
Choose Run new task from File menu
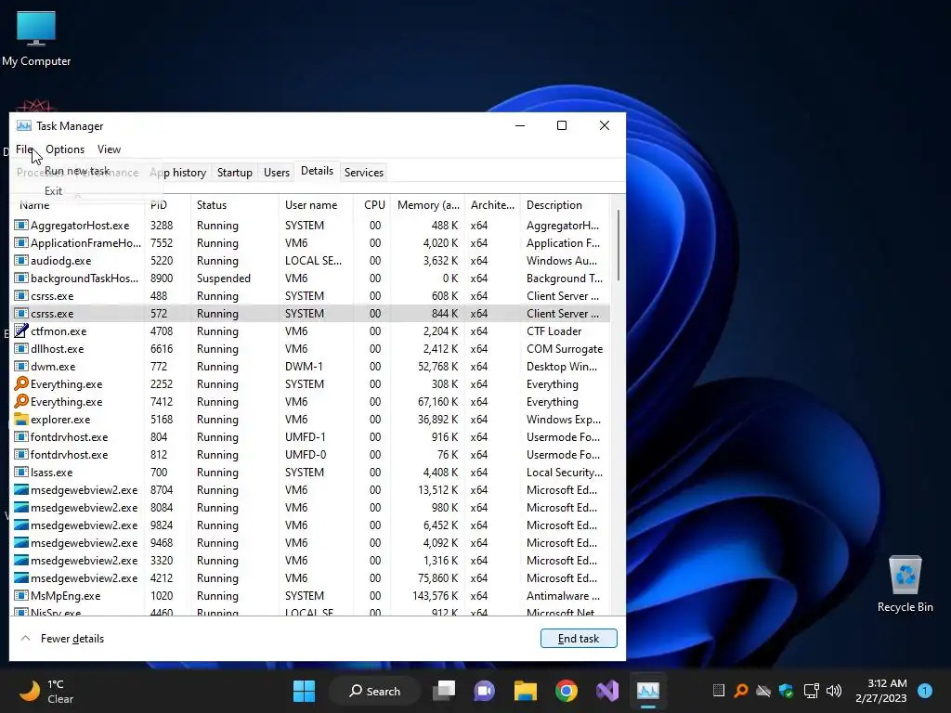pyautogui.click(x=77, y=171)
